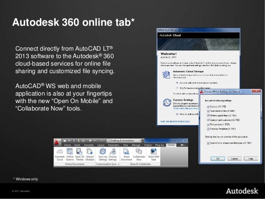
Task: Open the AutoCAD application menu button
Action: (57, 142)
